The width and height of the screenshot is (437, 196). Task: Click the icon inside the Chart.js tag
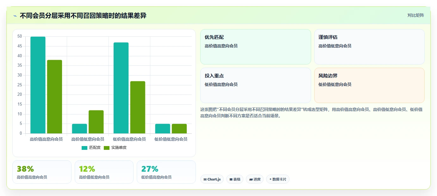[x=205, y=179]
